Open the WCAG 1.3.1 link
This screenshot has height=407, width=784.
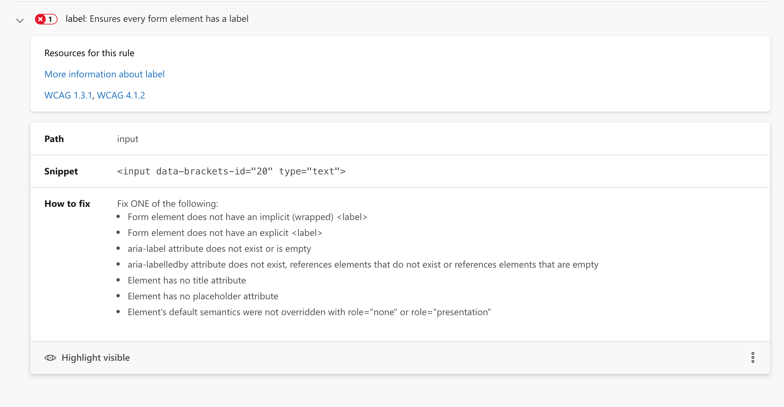[68, 95]
